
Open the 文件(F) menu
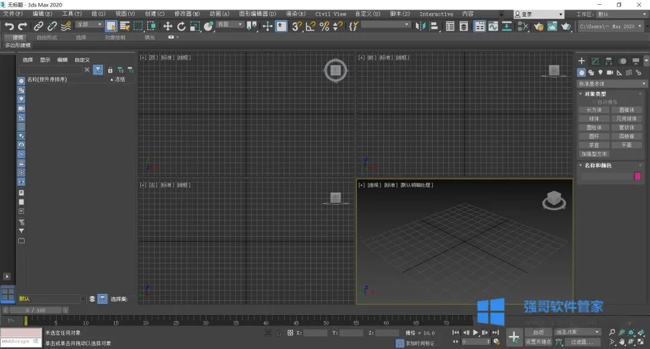[x=13, y=14]
